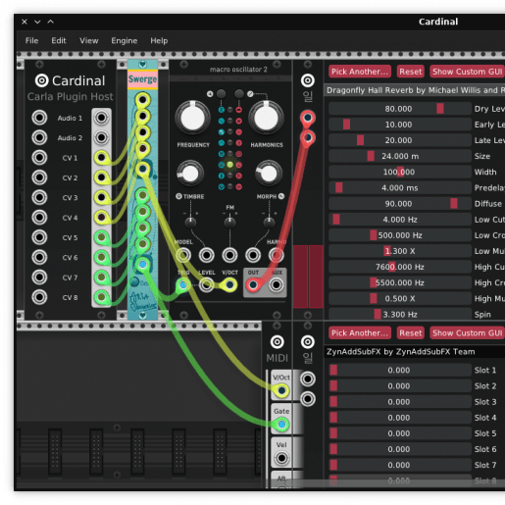Image resolution: width=505 pixels, height=505 pixels.
Task: Click the AUX output jack
Action: tap(277, 285)
